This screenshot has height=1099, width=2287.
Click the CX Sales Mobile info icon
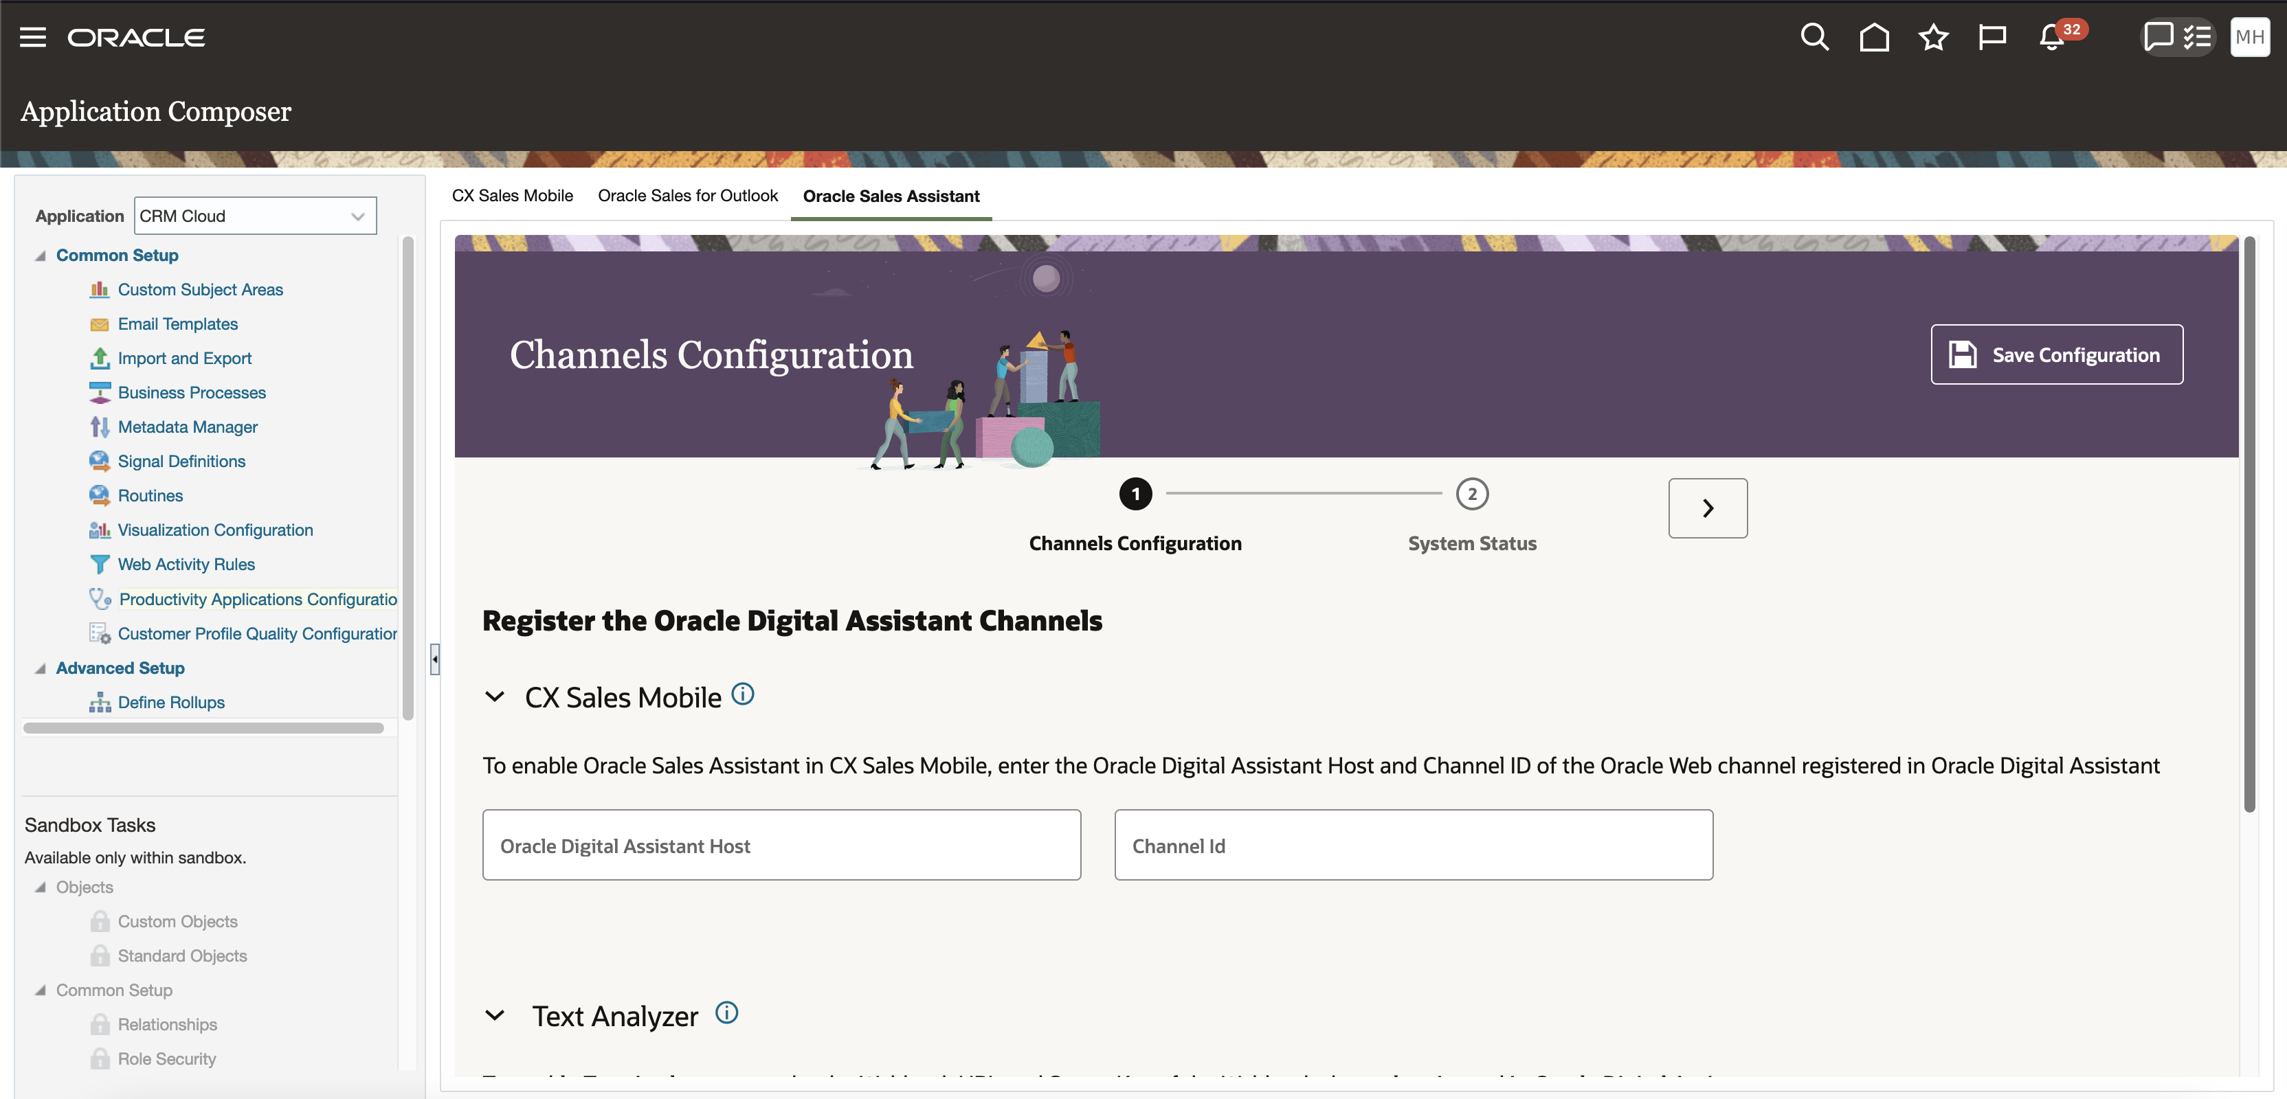[742, 694]
